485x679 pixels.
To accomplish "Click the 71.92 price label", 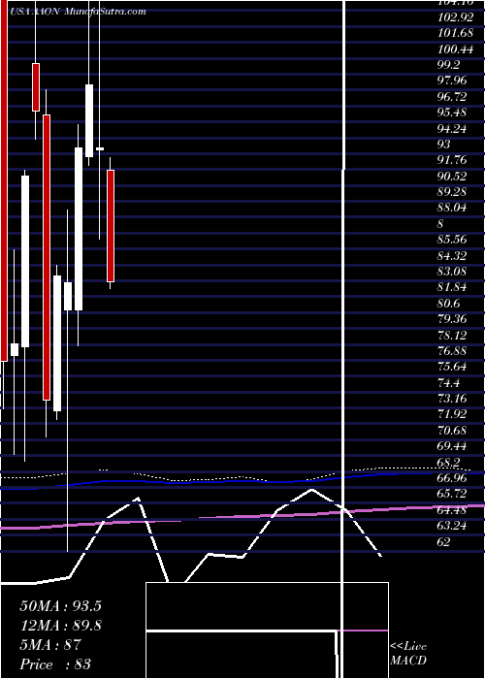I will pos(452,414).
